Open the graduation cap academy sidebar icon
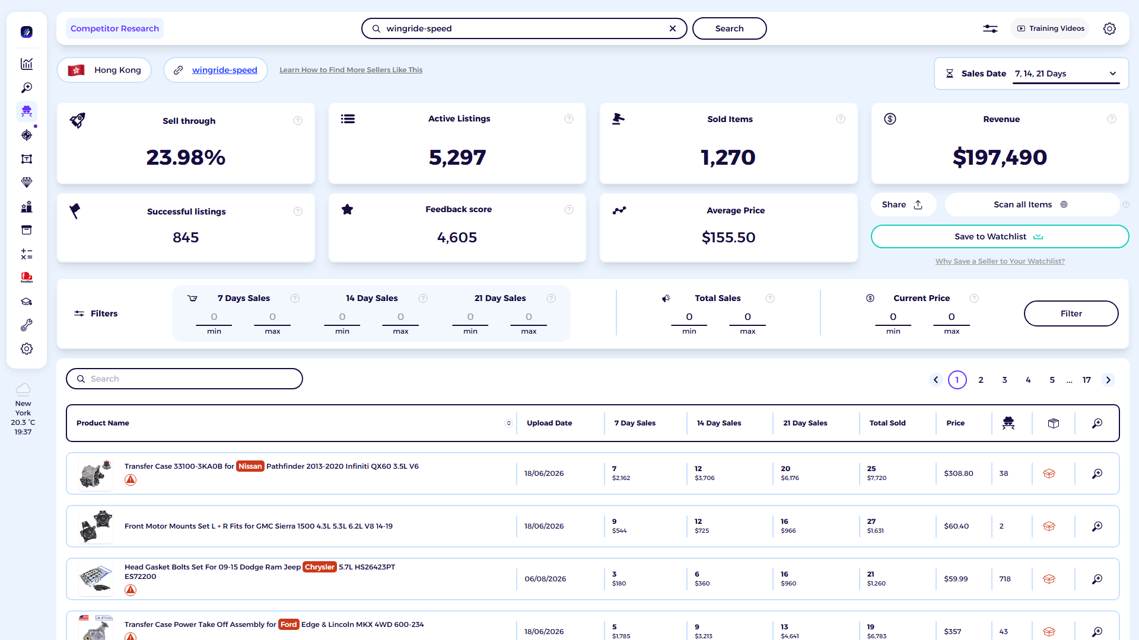 pyautogui.click(x=27, y=302)
